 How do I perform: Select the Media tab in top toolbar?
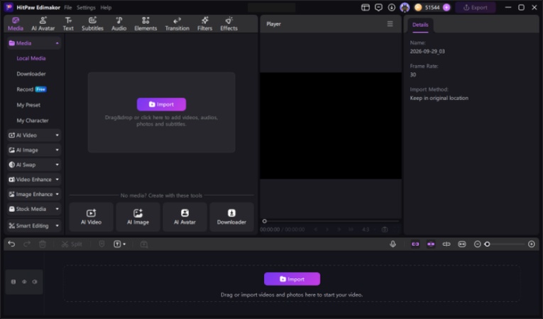pos(16,24)
